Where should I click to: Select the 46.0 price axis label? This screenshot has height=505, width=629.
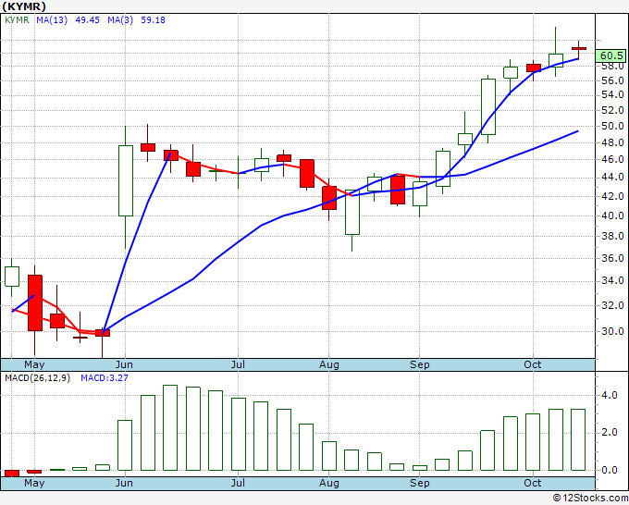(612, 159)
